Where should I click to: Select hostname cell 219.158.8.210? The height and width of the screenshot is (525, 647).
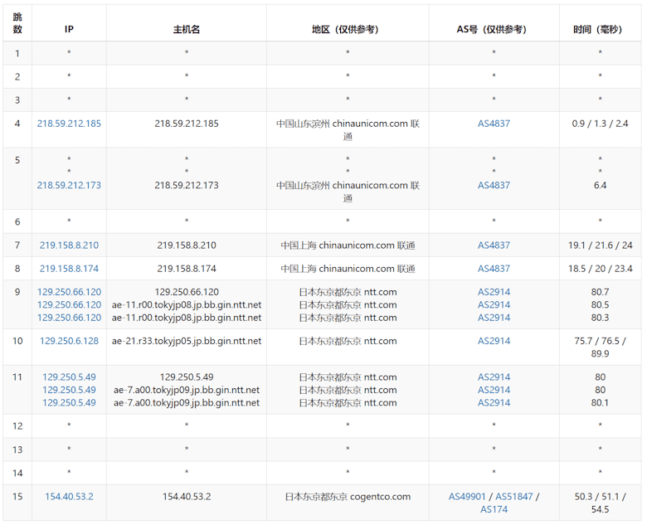(x=187, y=245)
